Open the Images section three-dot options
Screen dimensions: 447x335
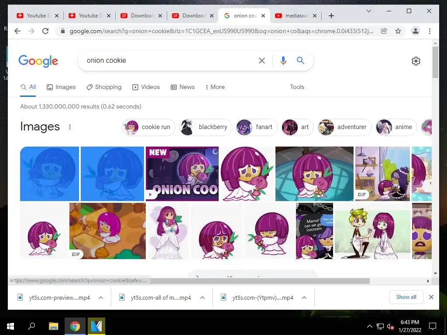(x=69, y=127)
